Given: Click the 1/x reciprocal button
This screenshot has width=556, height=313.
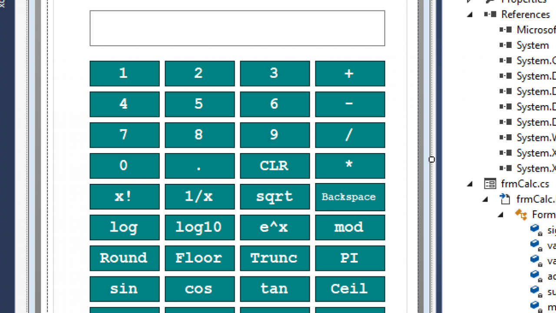Looking at the screenshot, I should [200, 197].
